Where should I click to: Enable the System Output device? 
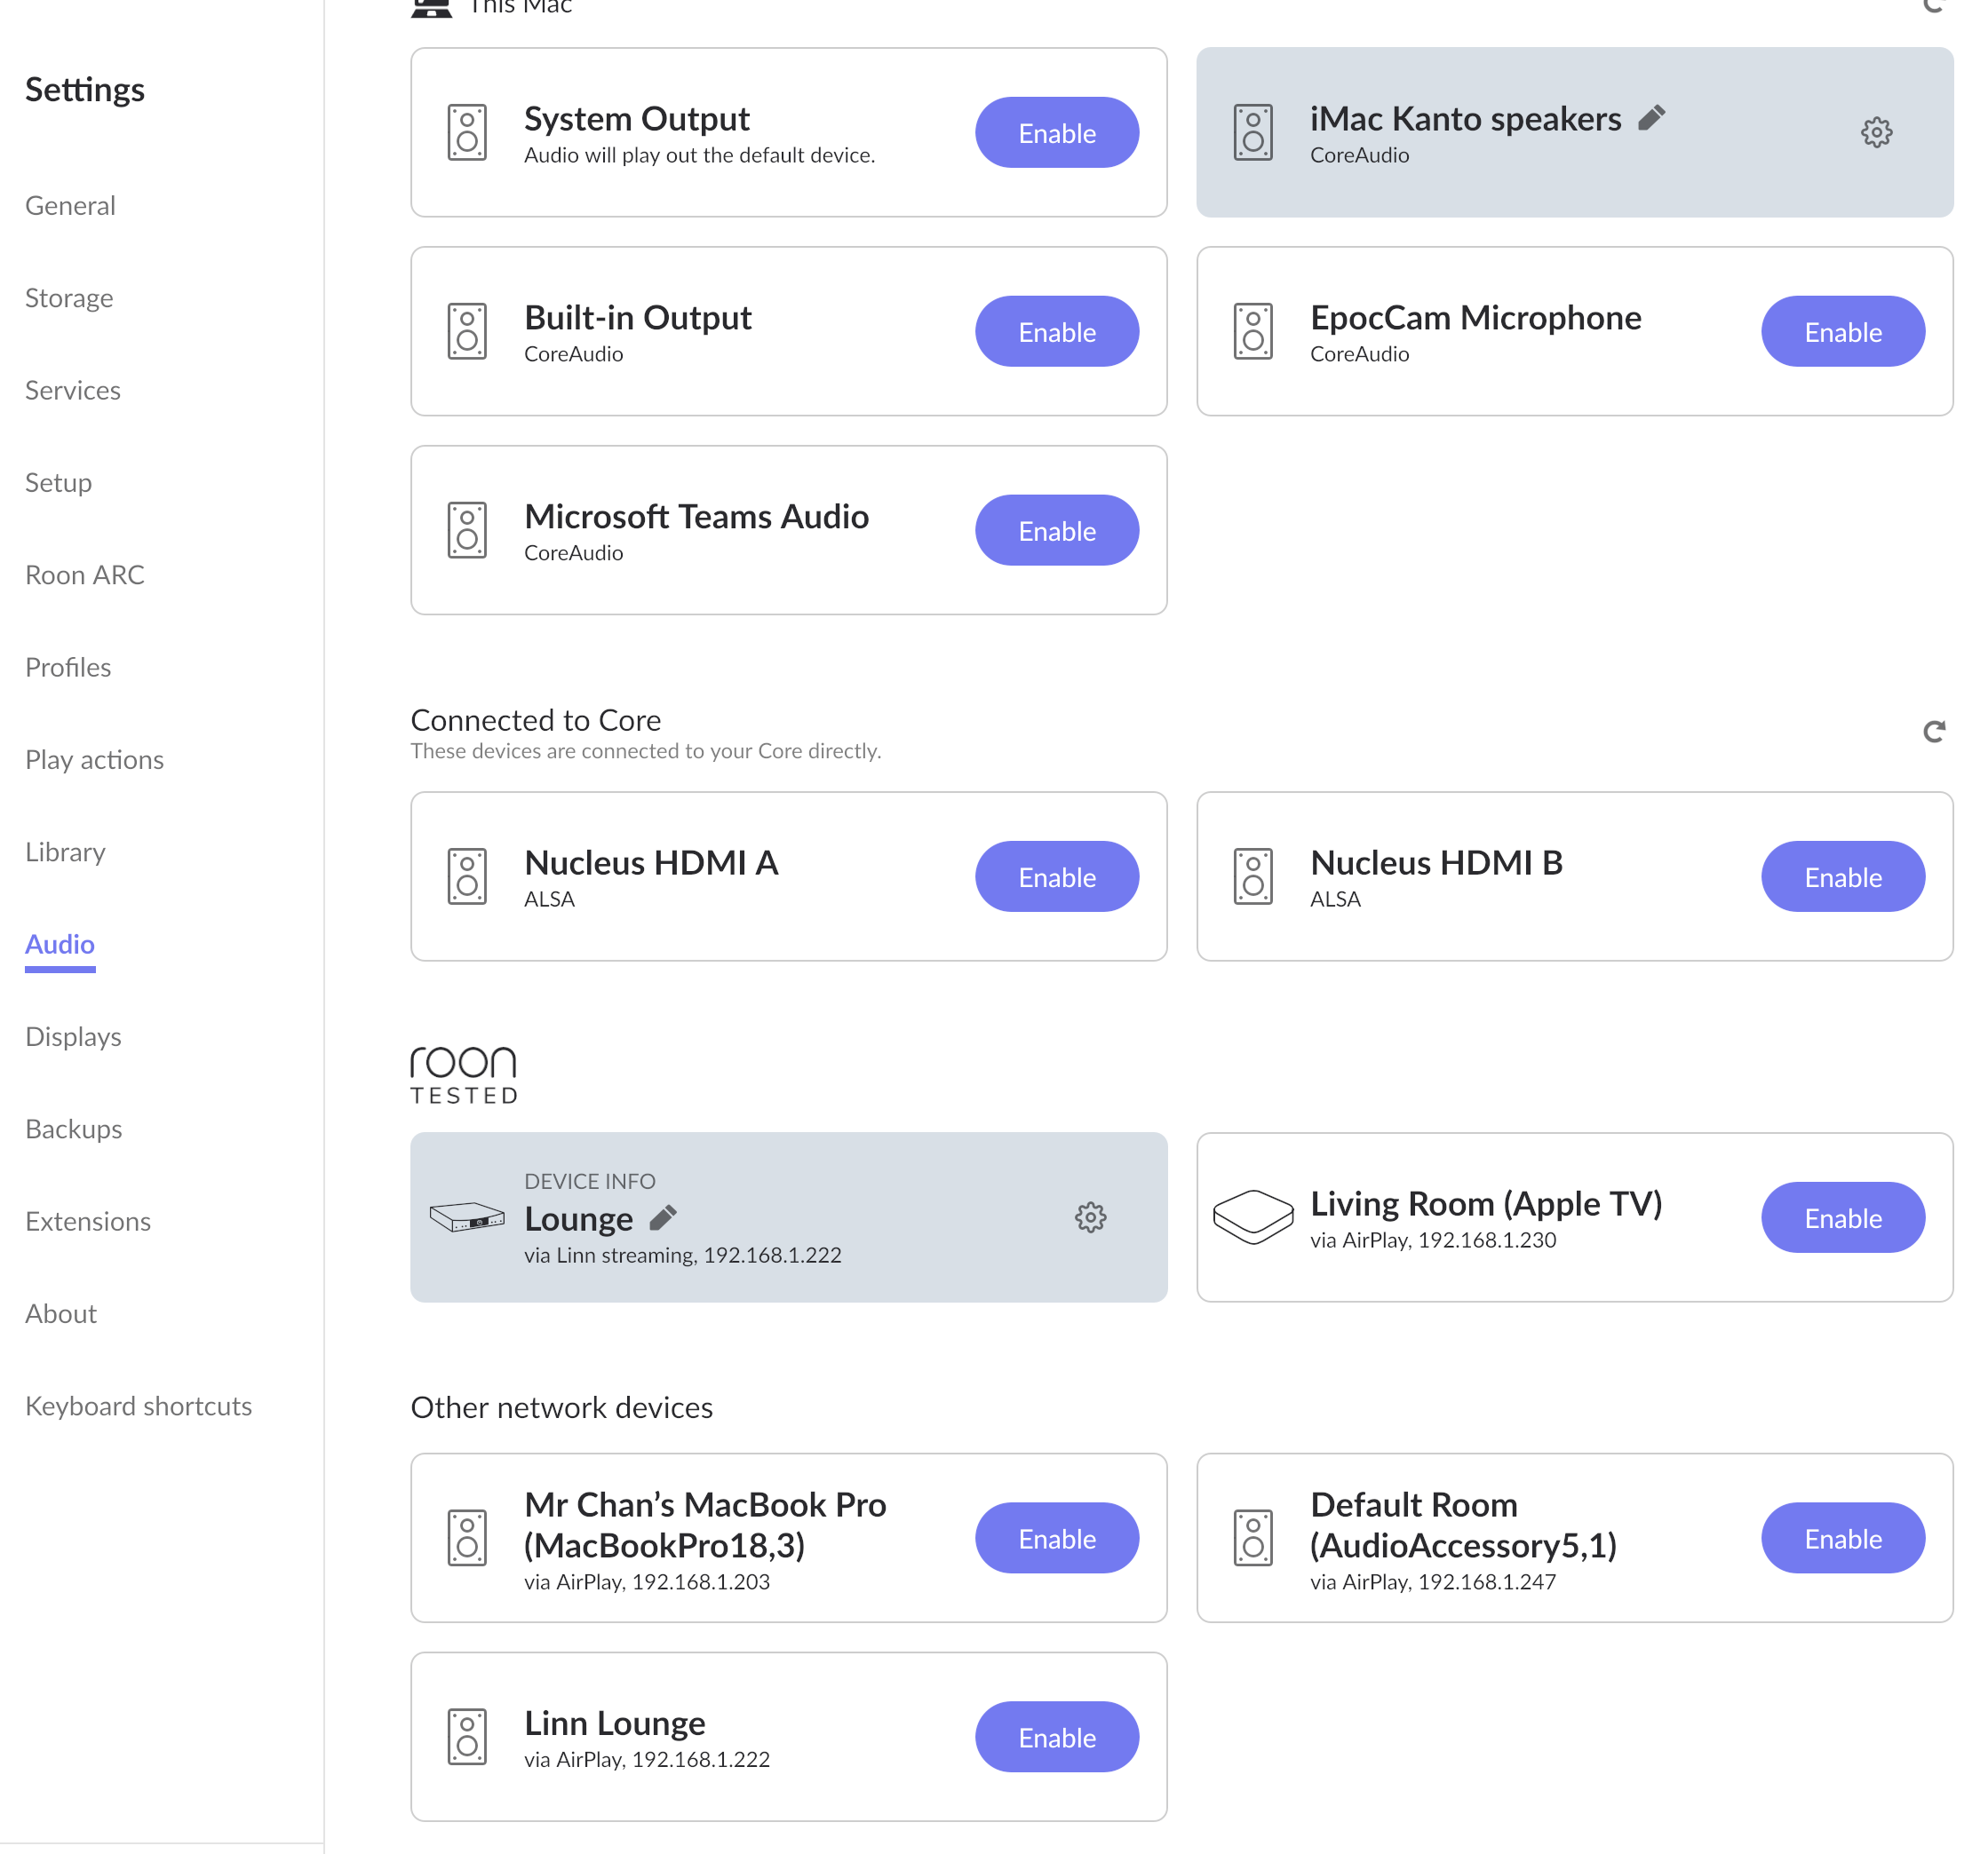1056,133
